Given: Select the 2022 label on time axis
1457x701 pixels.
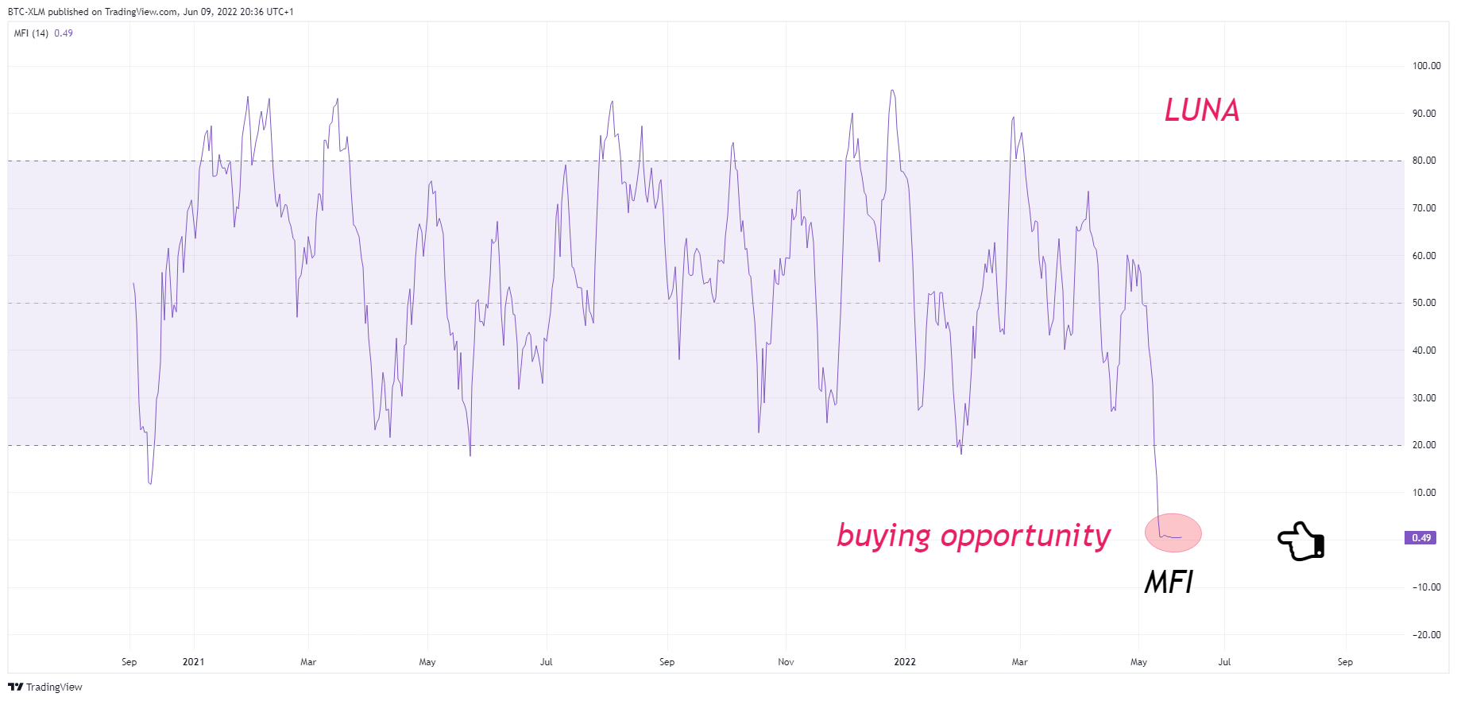Looking at the screenshot, I should pyautogui.click(x=905, y=662).
